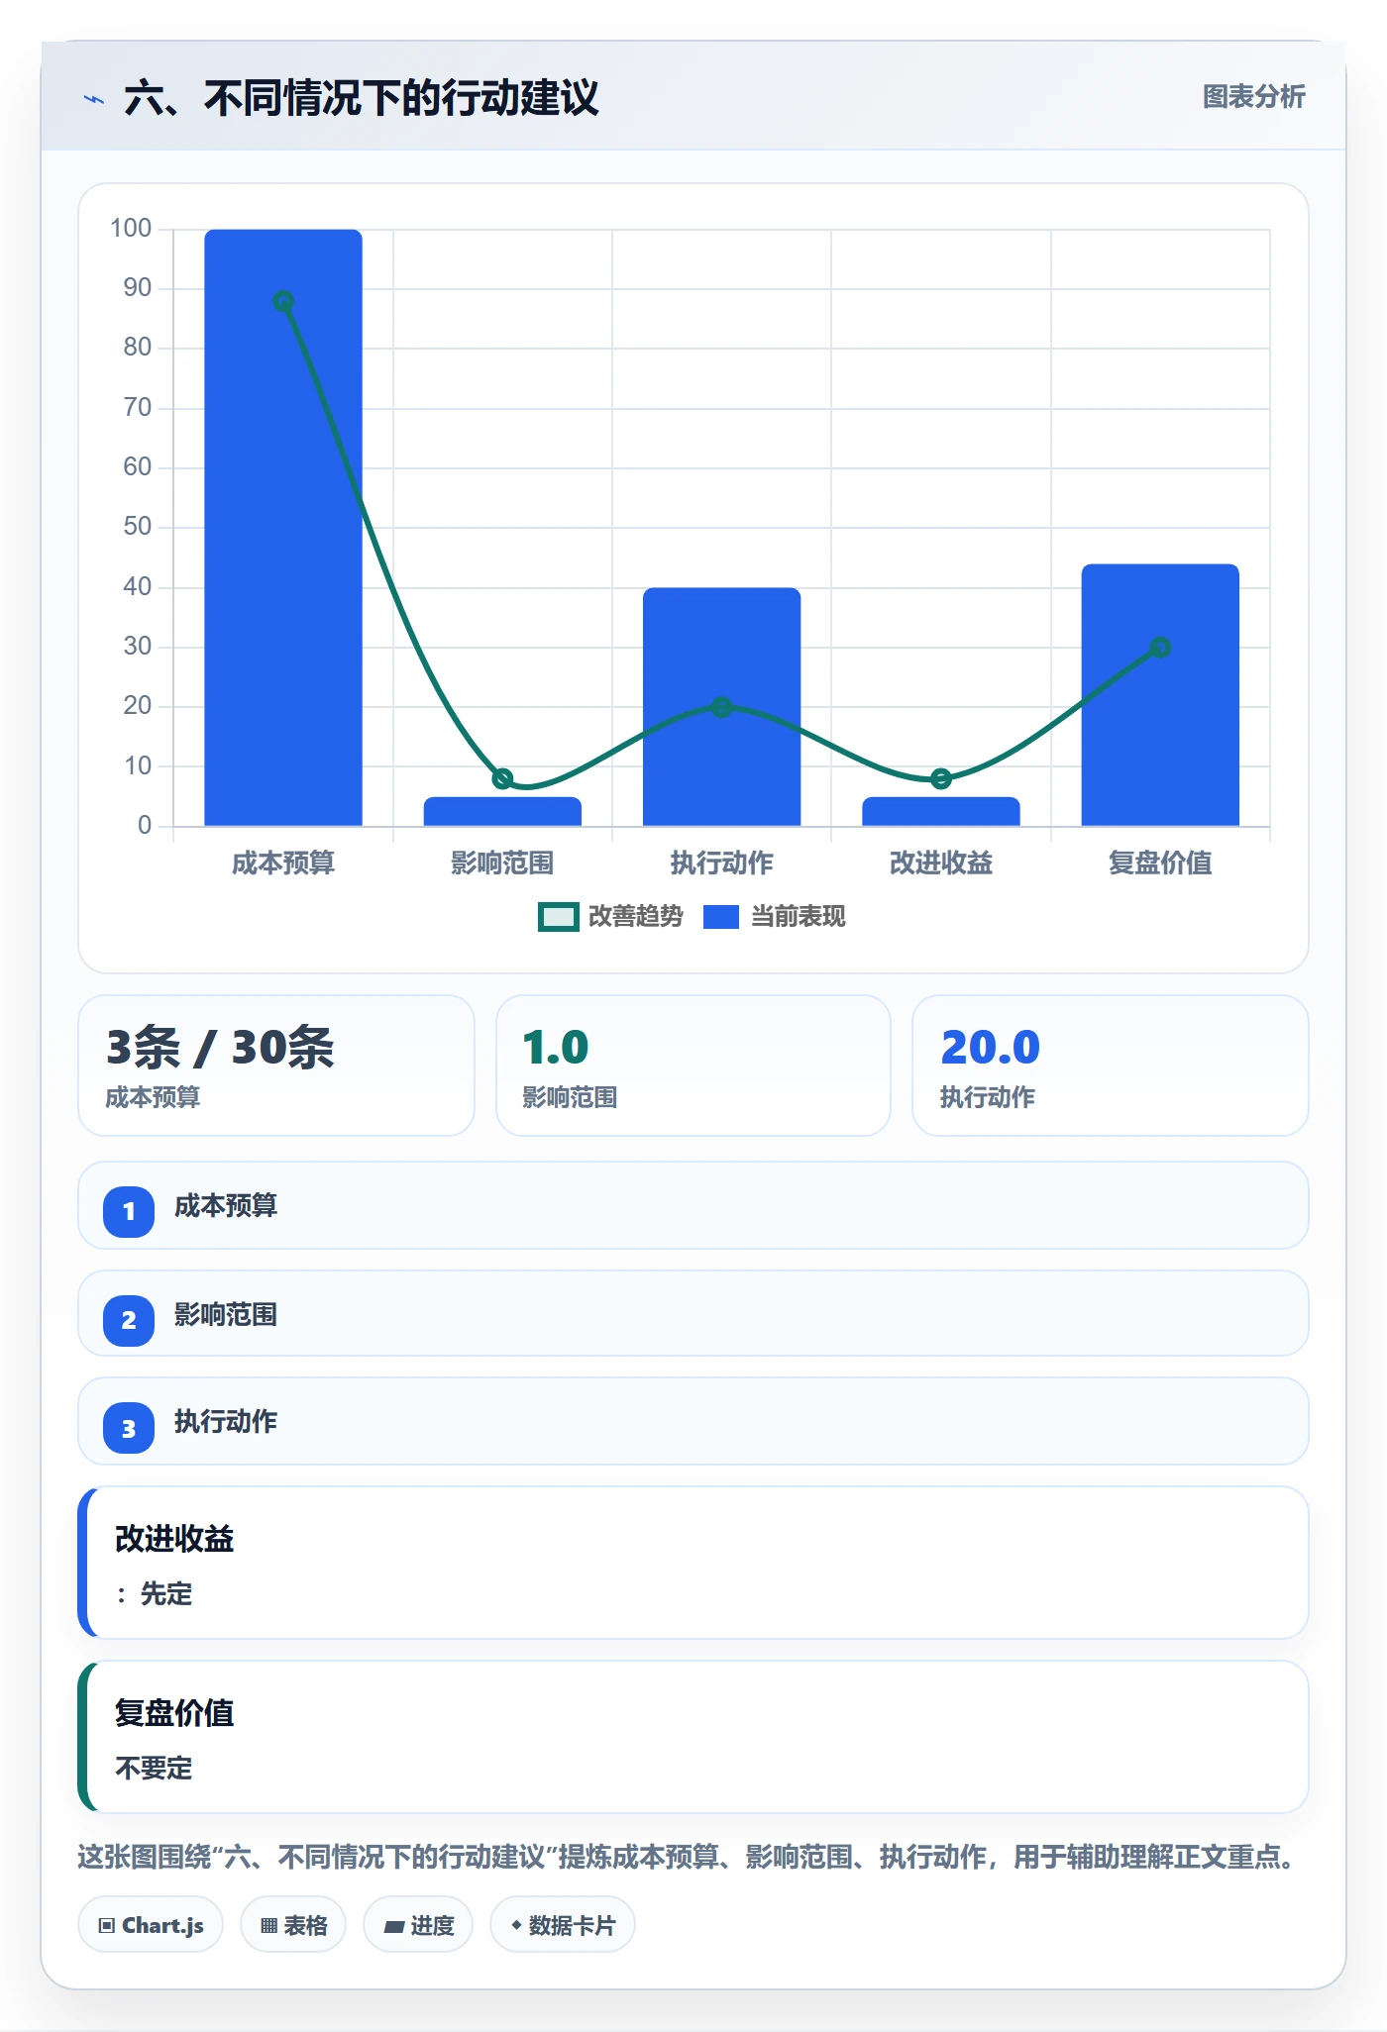Image resolution: width=1387 pixels, height=2032 pixels.
Task: Click the 复盘价值 x-axis label under the chart
Action: click(1160, 864)
